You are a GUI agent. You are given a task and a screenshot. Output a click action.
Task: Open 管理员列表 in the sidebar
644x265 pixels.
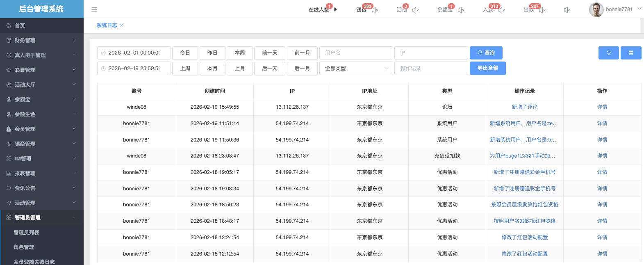(x=27, y=233)
